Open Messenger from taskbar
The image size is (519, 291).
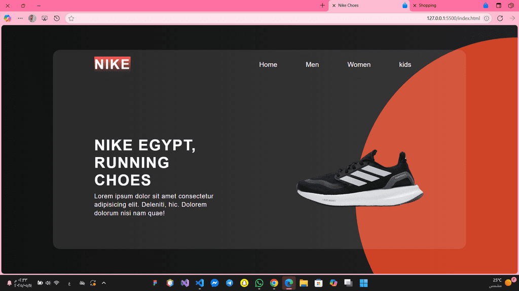(x=214, y=283)
